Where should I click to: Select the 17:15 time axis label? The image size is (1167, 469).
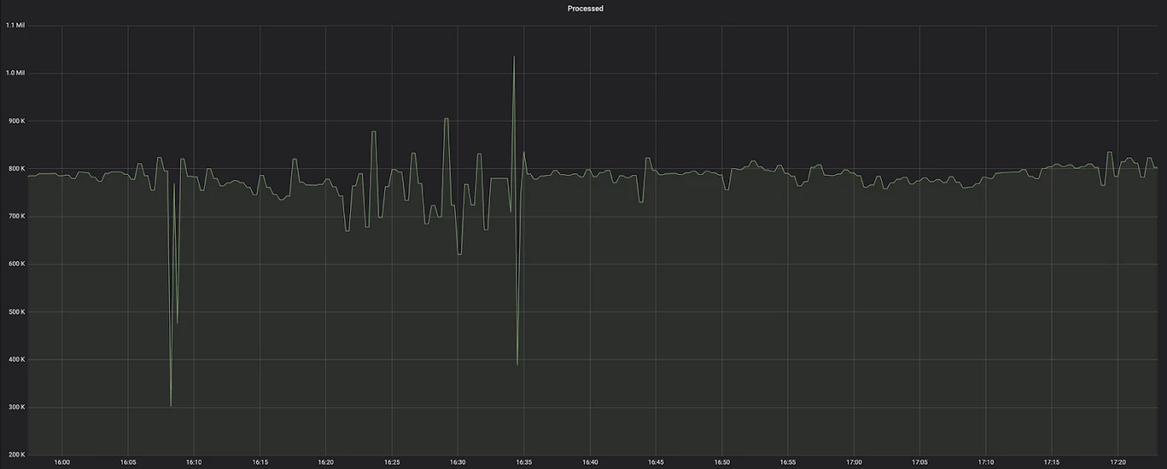tap(1052, 462)
